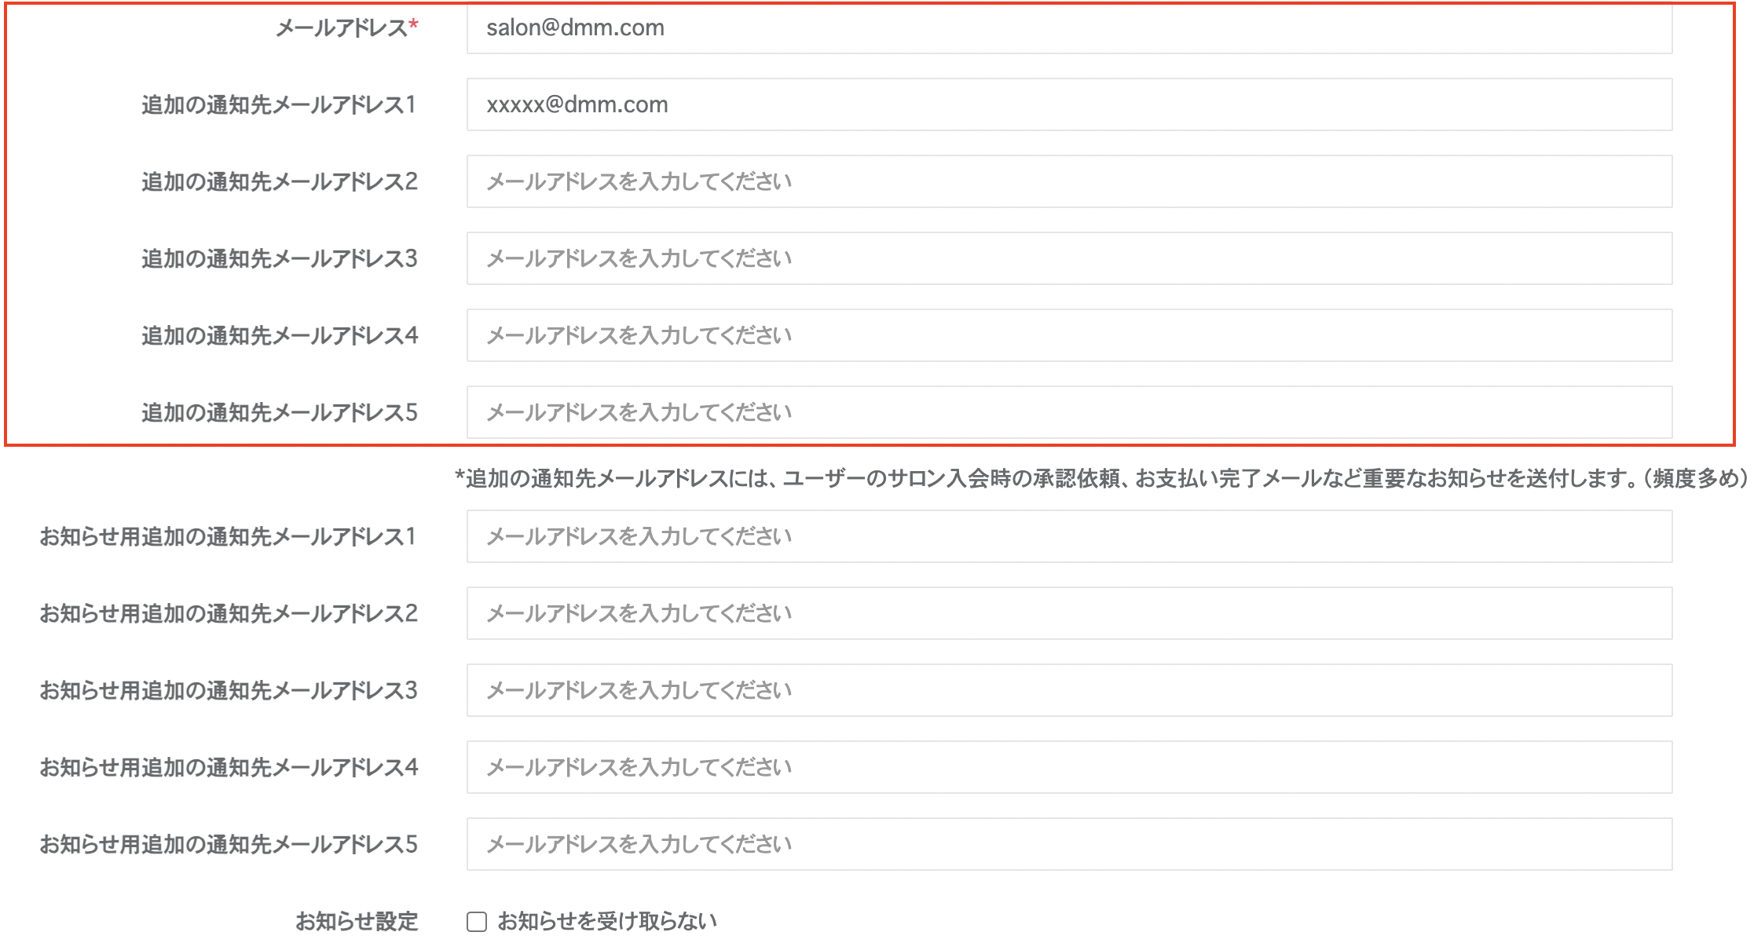
Task: Click the 追加の通知先メールアドレス5 label
Action: [x=279, y=412]
